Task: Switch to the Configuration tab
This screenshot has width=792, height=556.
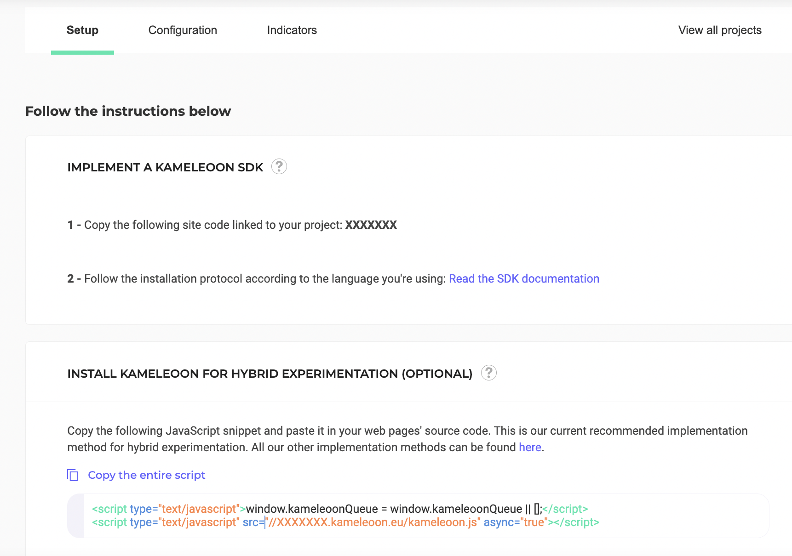Action: point(183,30)
